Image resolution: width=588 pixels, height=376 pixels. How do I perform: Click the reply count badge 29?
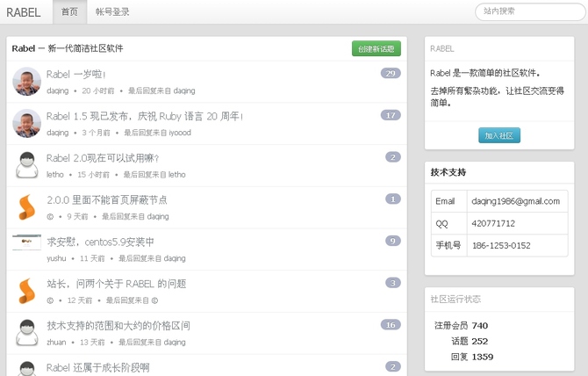pos(391,73)
